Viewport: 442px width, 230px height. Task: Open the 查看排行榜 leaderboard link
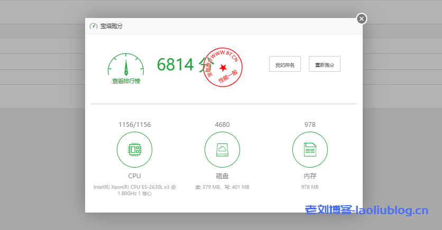[x=126, y=81]
